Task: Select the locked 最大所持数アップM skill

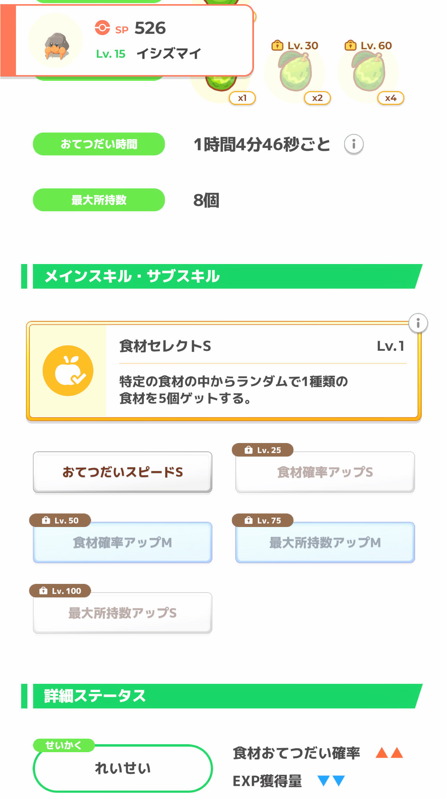Action: click(x=325, y=542)
